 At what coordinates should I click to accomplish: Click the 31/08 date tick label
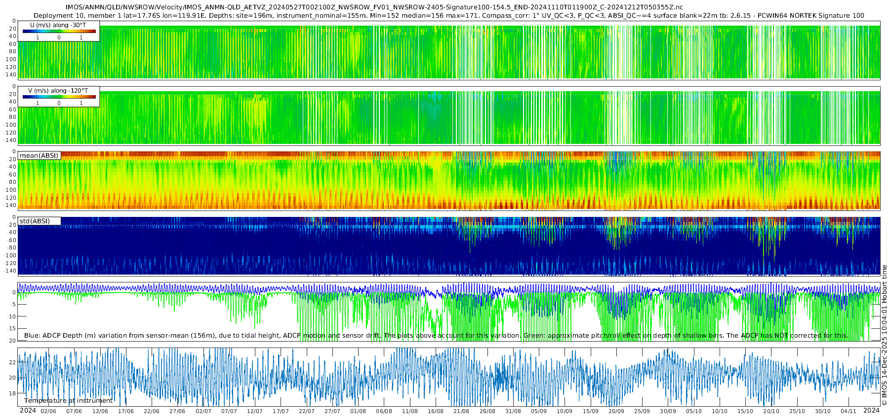(513, 411)
